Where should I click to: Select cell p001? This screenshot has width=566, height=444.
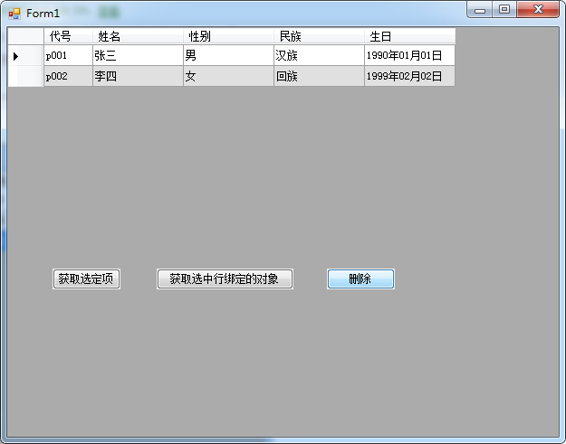pos(68,55)
